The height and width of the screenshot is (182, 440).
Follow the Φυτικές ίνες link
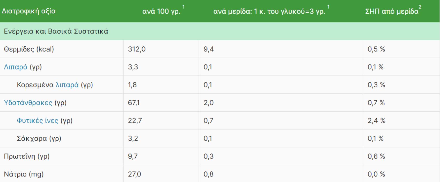[x=37, y=120]
